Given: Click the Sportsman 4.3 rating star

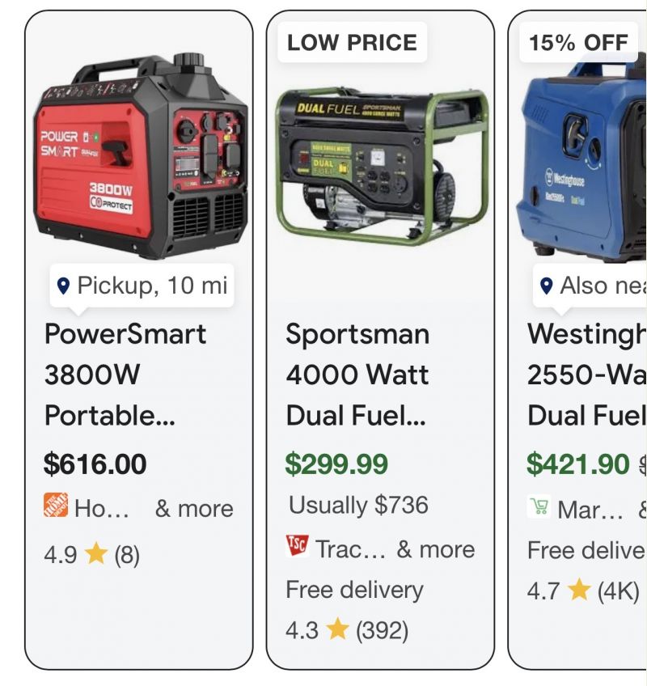Looking at the screenshot, I should click(337, 629).
